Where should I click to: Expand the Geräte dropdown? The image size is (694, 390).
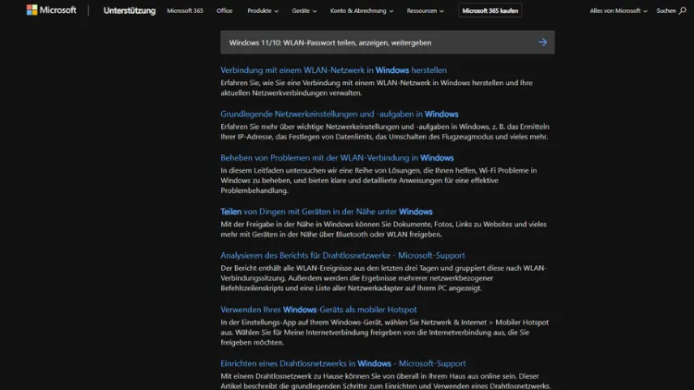click(x=304, y=10)
